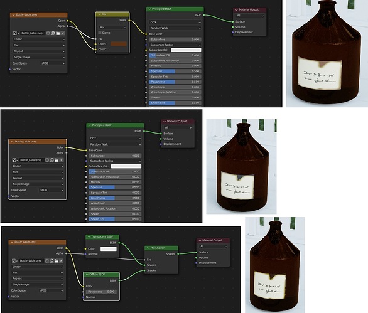Collapse the Diffuse BSDF node
Screen dimensions: 368x313
[87, 275]
